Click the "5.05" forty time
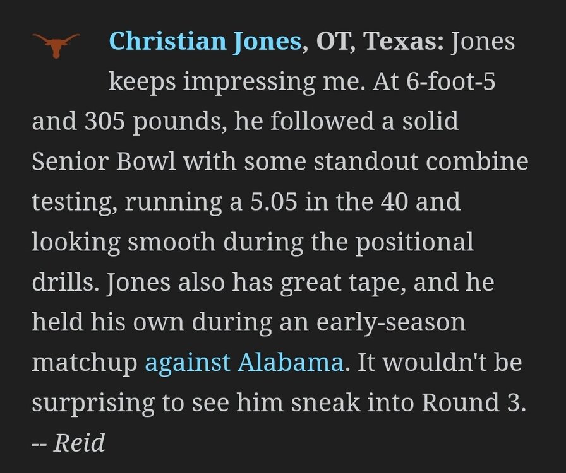566x473 pixels. 323,202
